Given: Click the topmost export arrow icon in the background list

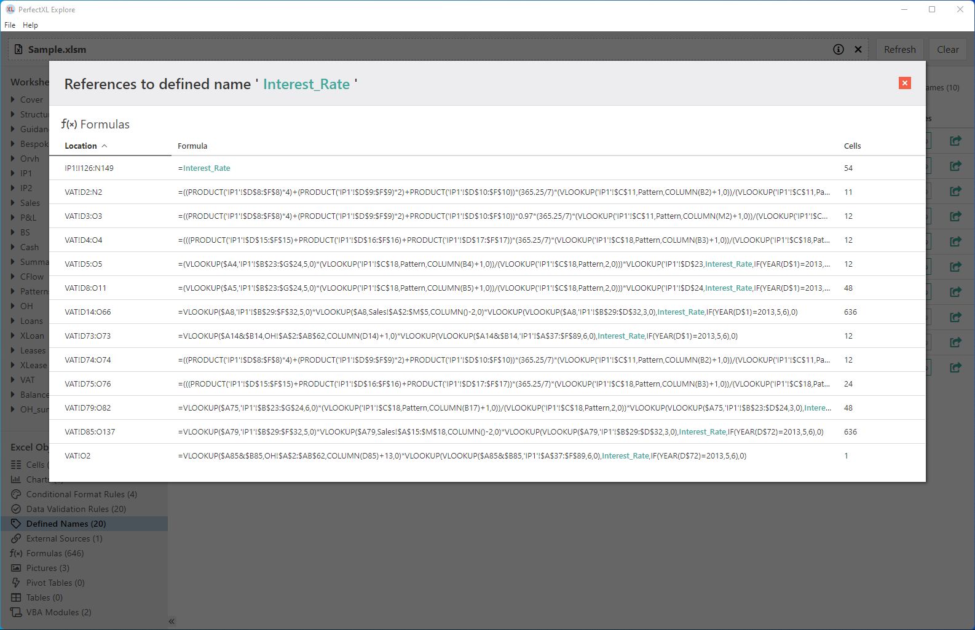Looking at the screenshot, I should 955,141.
